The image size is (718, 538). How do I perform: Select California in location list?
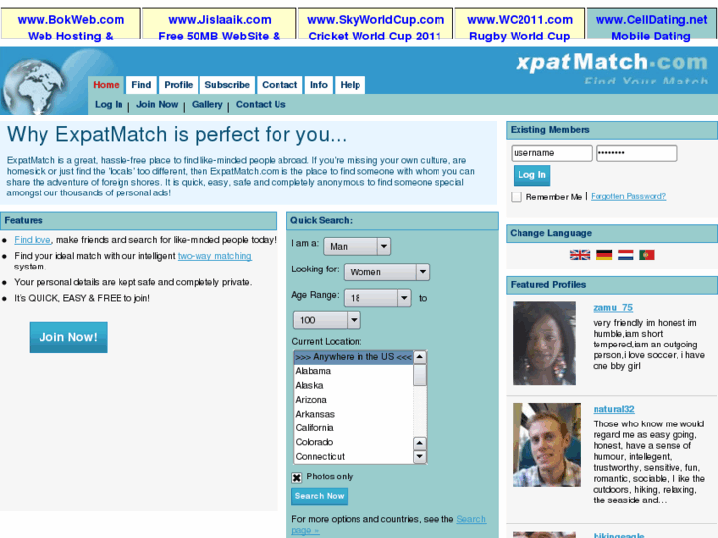click(354, 428)
